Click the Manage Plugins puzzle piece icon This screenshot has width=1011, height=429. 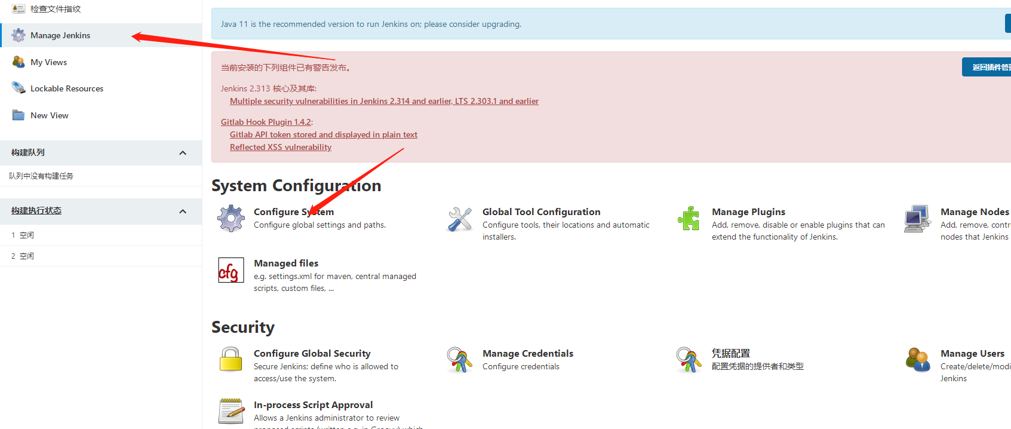click(689, 219)
